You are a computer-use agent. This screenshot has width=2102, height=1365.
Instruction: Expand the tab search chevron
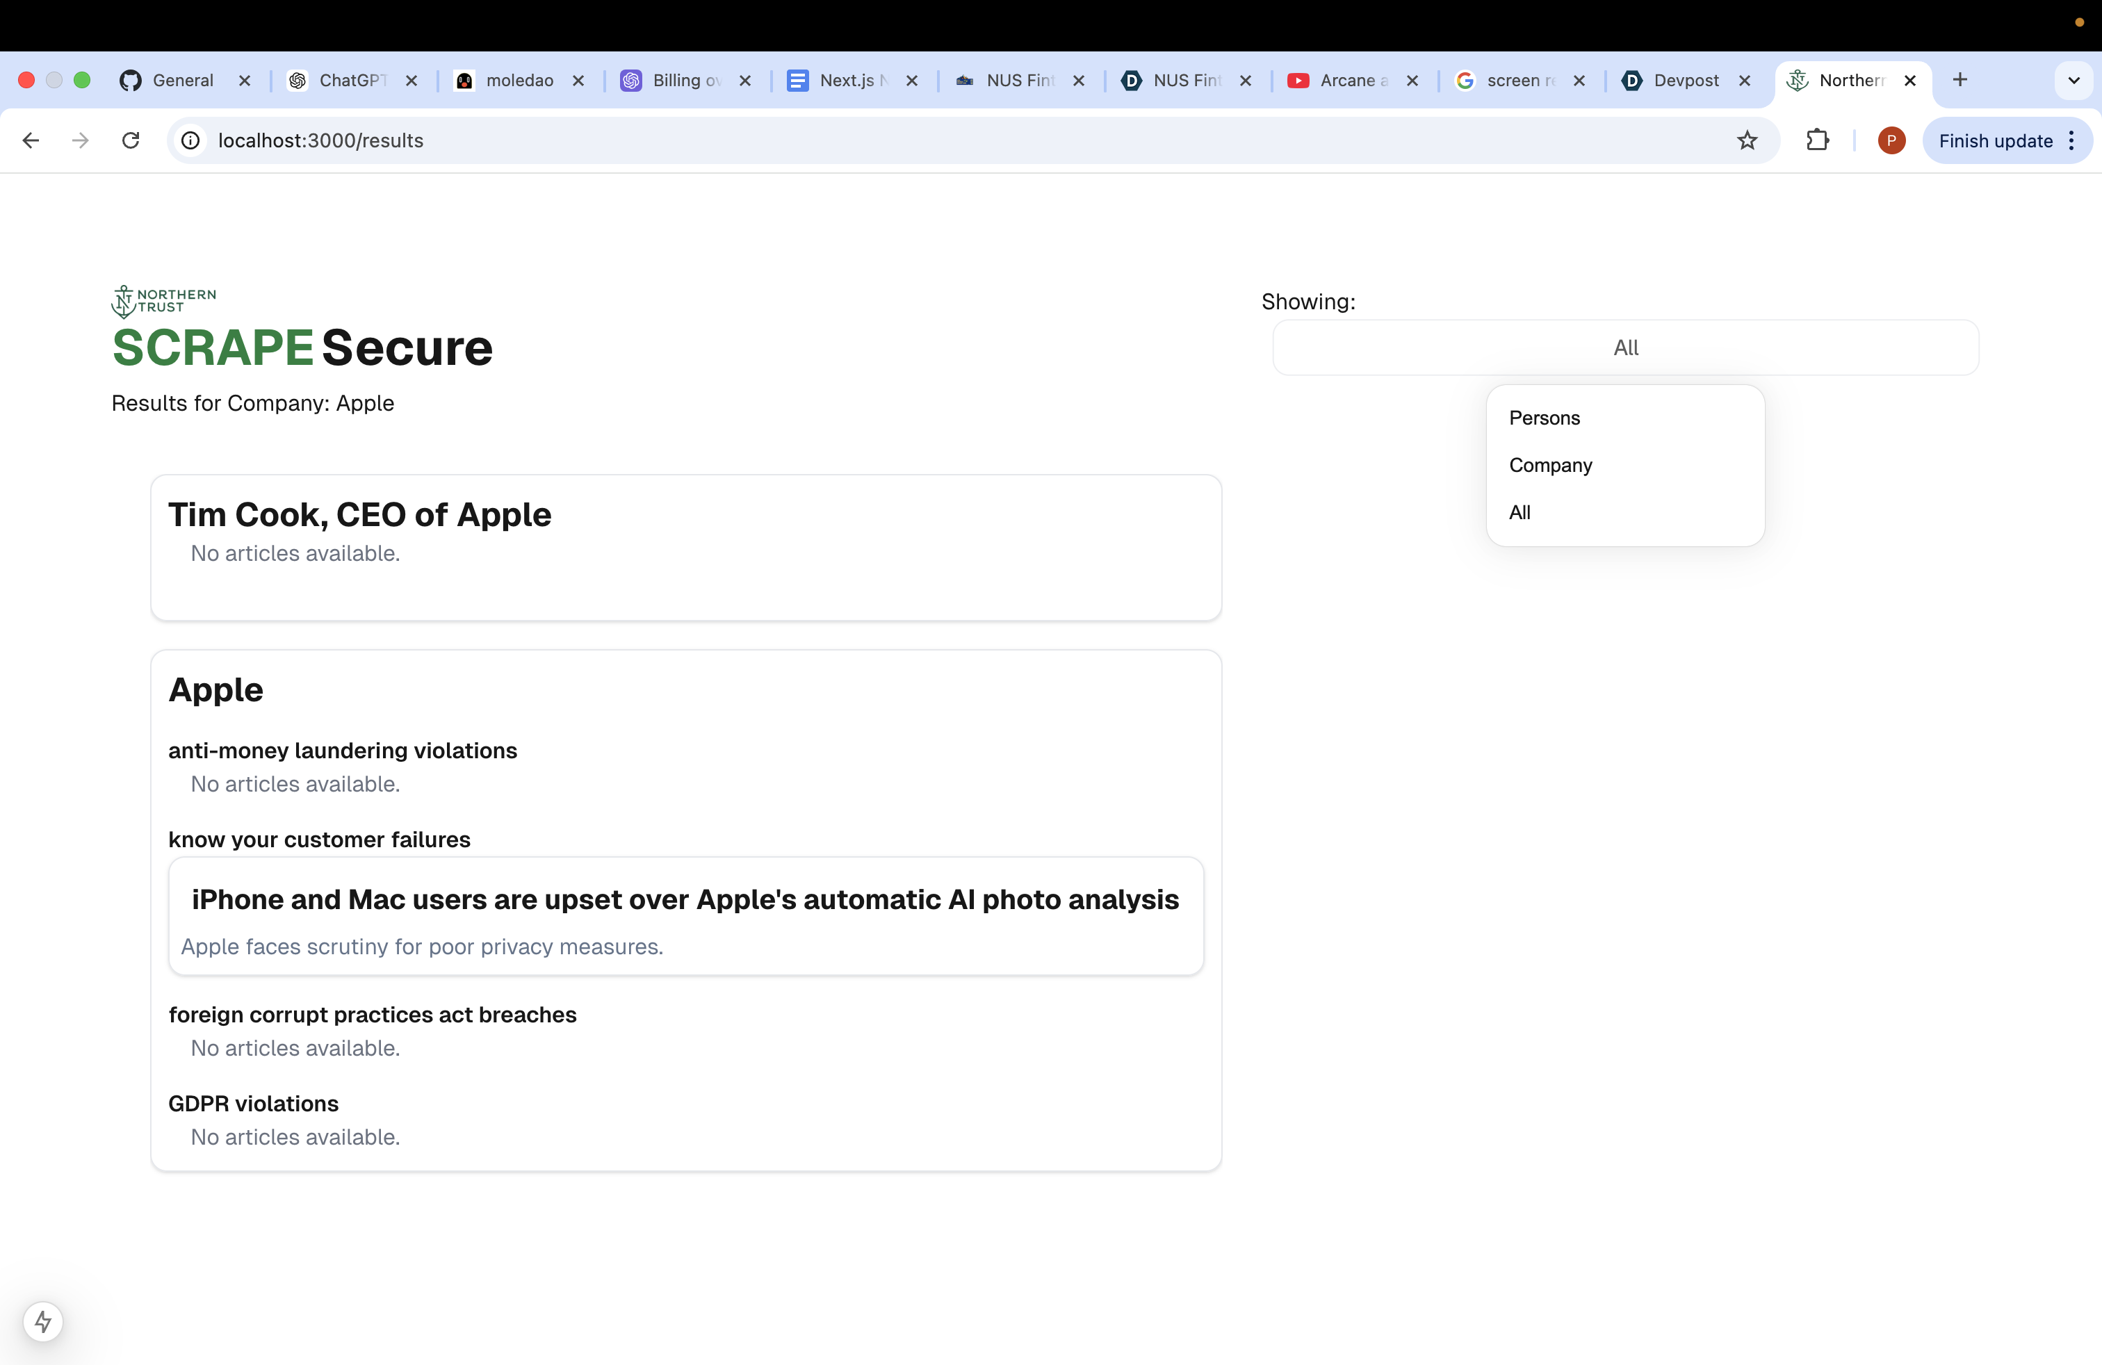click(2074, 81)
